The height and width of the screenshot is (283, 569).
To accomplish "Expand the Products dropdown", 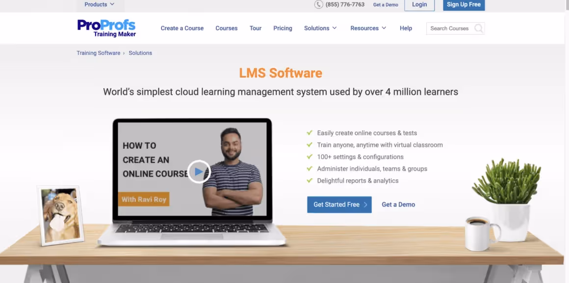I will [x=100, y=4].
